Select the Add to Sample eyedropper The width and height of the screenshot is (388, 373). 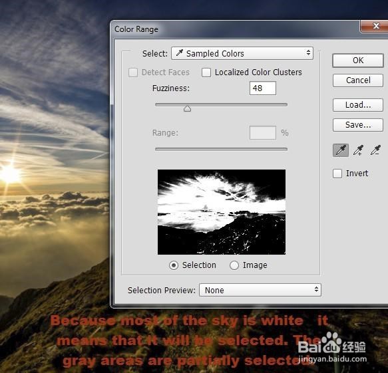click(x=358, y=150)
